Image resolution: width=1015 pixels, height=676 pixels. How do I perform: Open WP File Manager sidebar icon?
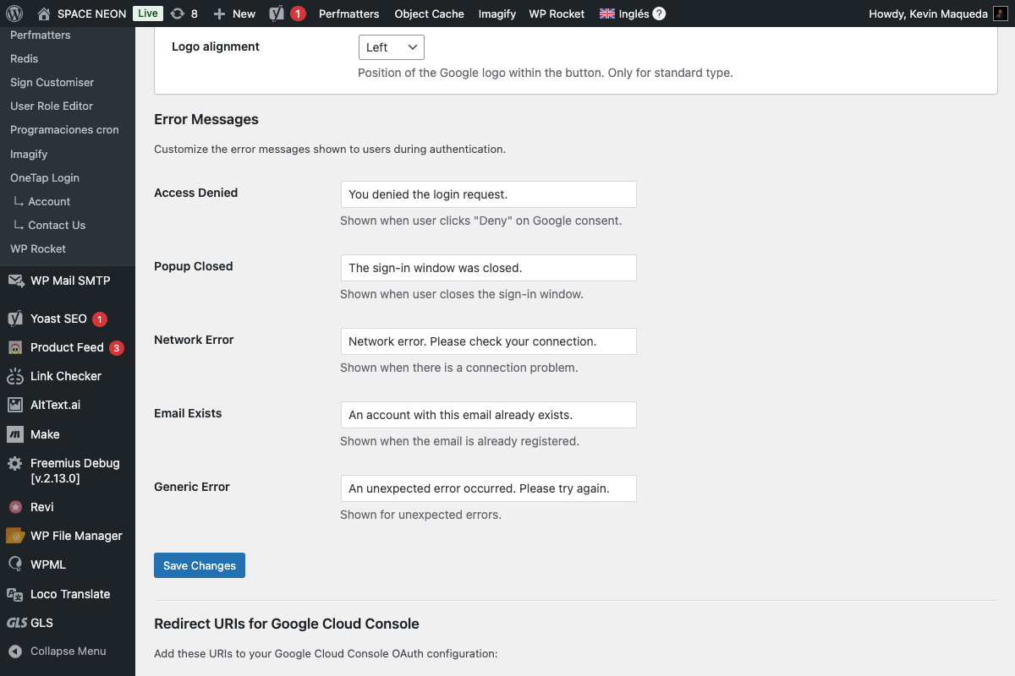click(17, 536)
